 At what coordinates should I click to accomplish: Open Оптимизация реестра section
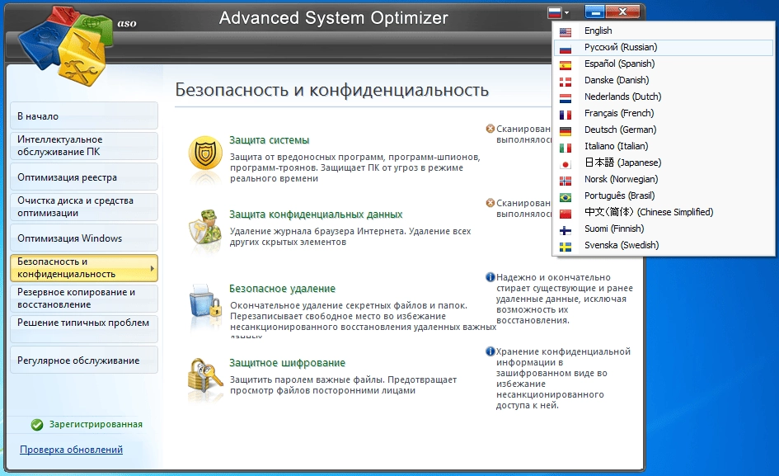click(x=84, y=177)
